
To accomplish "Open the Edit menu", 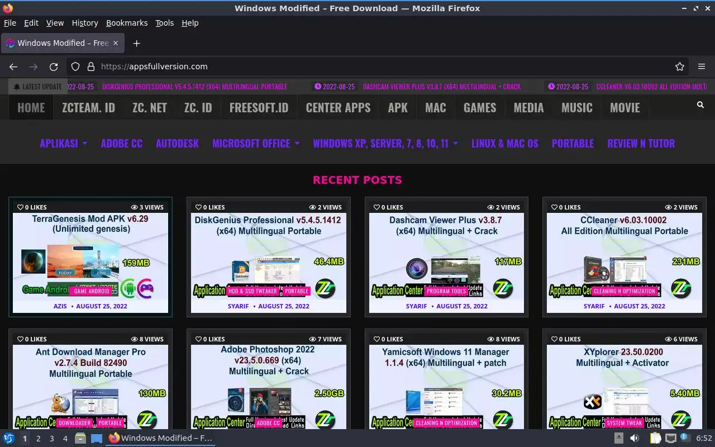I will 31,23.
